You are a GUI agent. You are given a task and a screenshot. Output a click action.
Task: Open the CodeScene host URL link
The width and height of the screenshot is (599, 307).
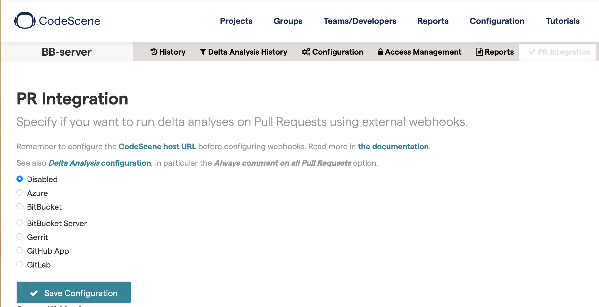click(157, 147)
